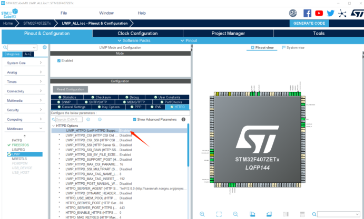
Task: Select the LWIP_HTTPD_CGI_SSI parameter row
Action: click(x=119, y=140)
